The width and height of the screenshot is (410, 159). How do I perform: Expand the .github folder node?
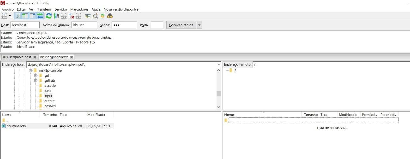click(x=36, y=81)
